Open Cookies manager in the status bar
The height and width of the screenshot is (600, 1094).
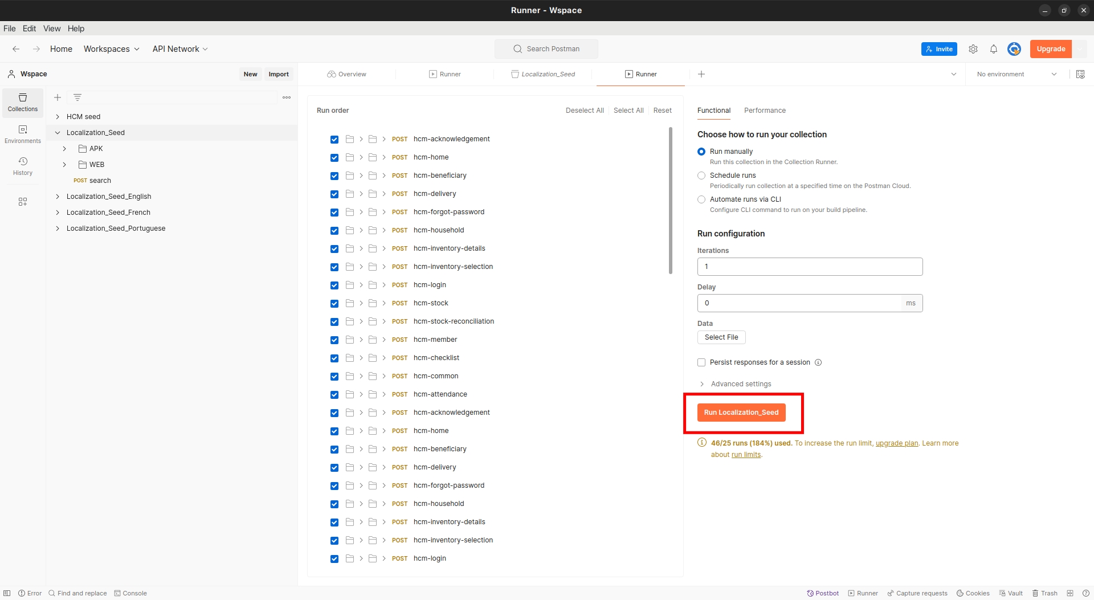pos(973,593)
